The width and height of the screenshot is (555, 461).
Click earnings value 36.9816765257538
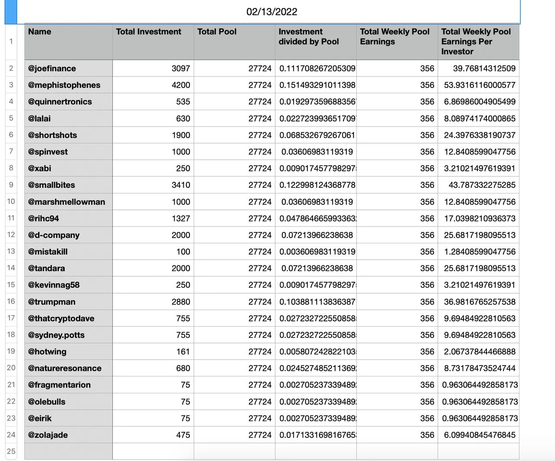click(x=478, y=301)
